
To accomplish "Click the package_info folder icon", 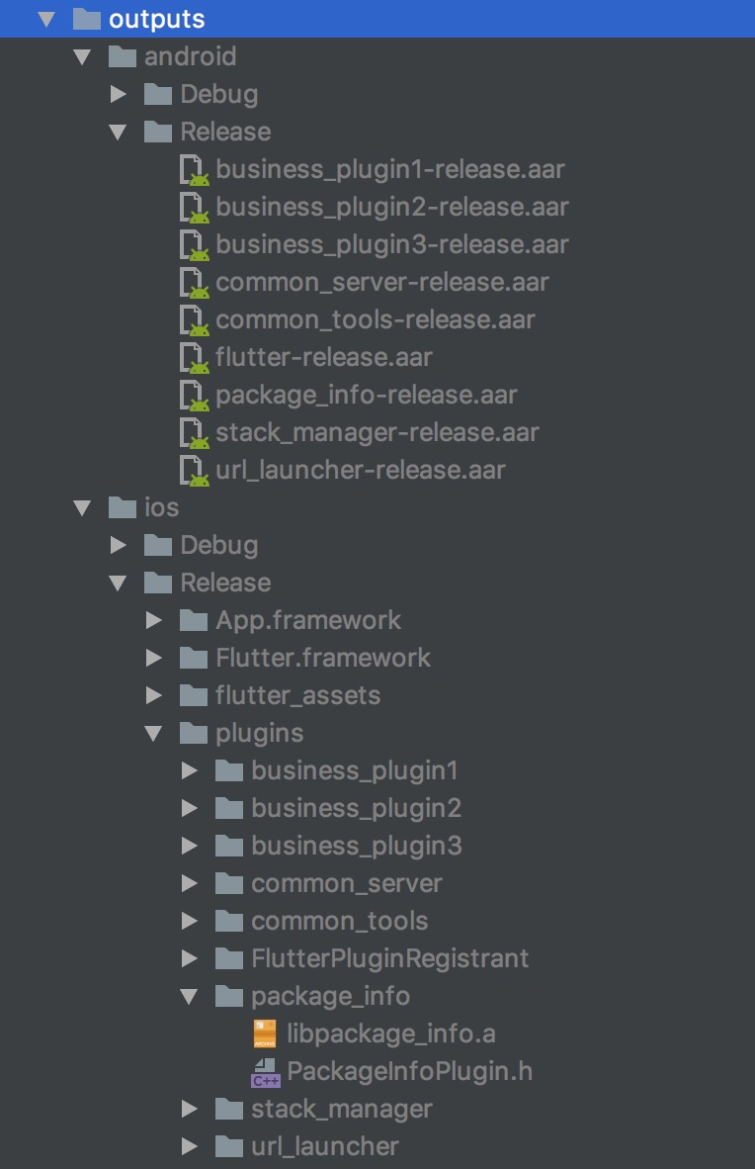I will (229, 996).
